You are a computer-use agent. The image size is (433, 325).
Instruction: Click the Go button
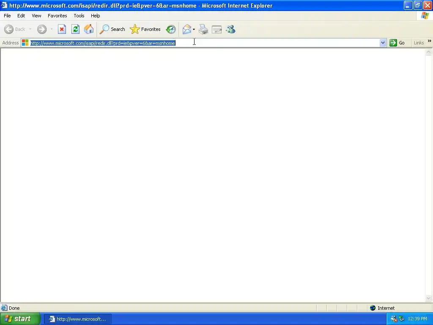click(x=397, y=43)
